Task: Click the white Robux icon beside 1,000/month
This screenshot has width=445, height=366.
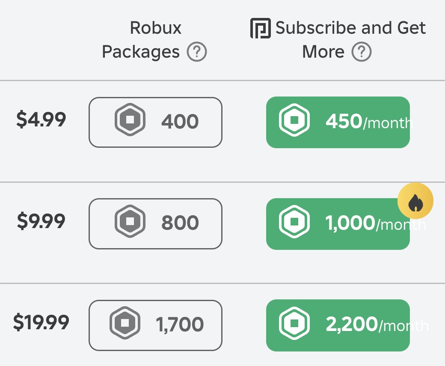Action: tap(294, 221)
